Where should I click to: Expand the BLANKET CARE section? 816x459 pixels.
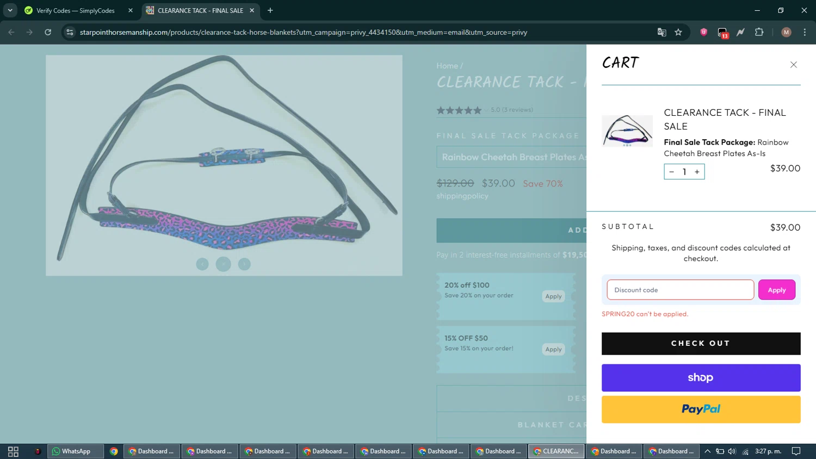click(x=511, y=425)
